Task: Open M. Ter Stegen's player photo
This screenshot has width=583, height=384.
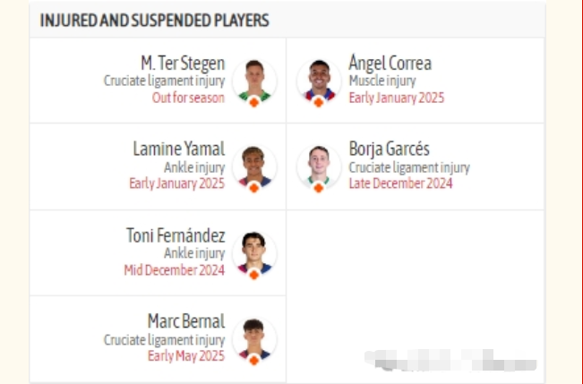Action: pyautogui.click(x=253, y=80)
